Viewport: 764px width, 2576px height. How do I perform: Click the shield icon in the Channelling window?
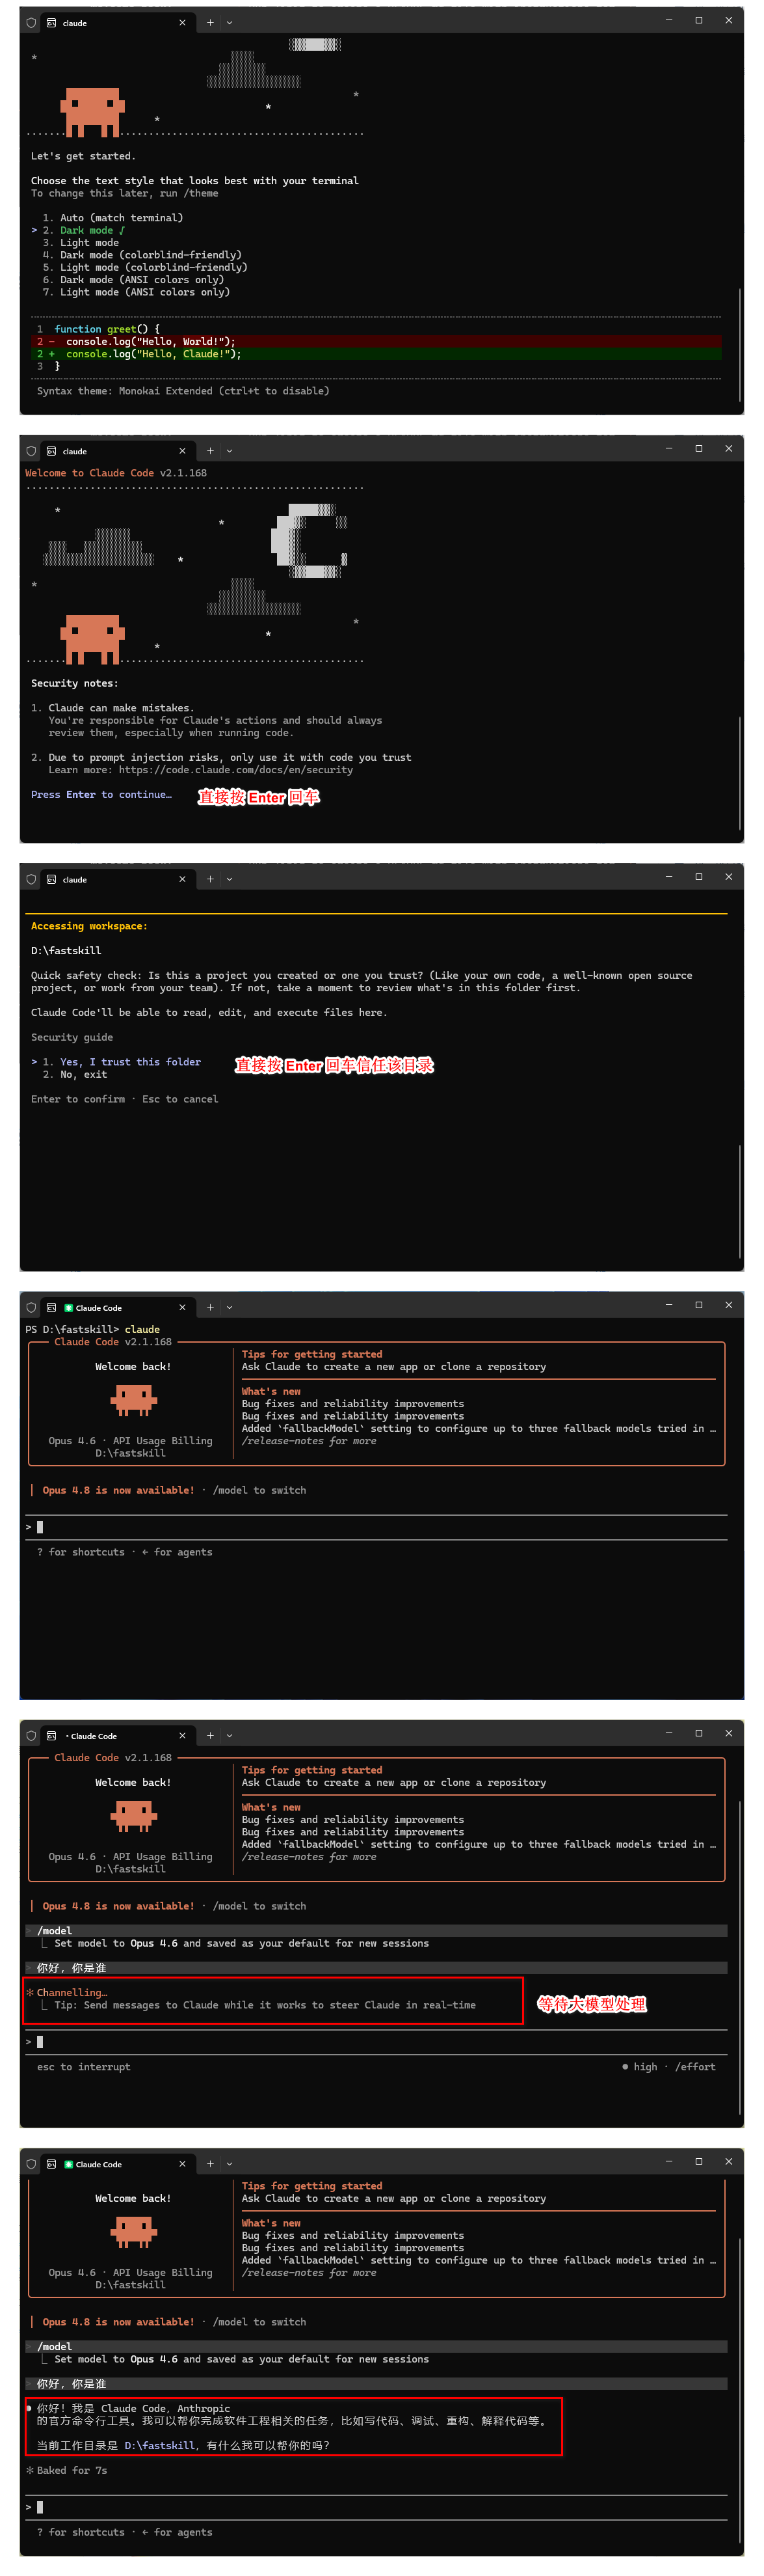coord(31,1735)
